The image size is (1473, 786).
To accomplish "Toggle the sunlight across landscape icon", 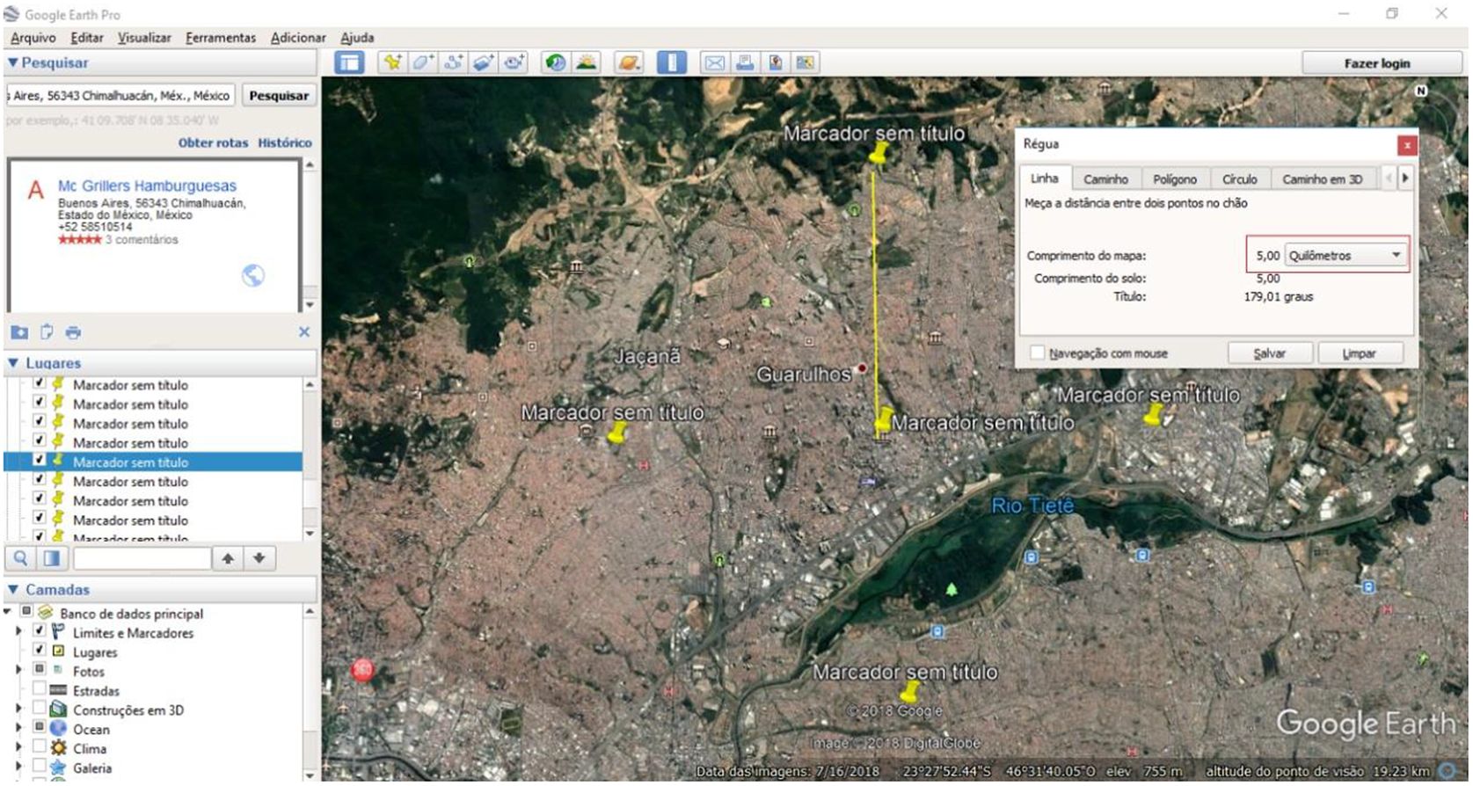I will [x=586, y=62].
